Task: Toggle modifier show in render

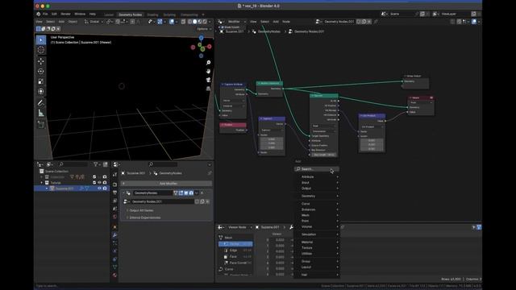Action: click(x=191, y=193)
